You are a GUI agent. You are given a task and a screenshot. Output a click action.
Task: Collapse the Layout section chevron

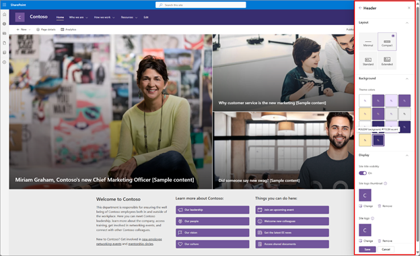tap(407, 23)
